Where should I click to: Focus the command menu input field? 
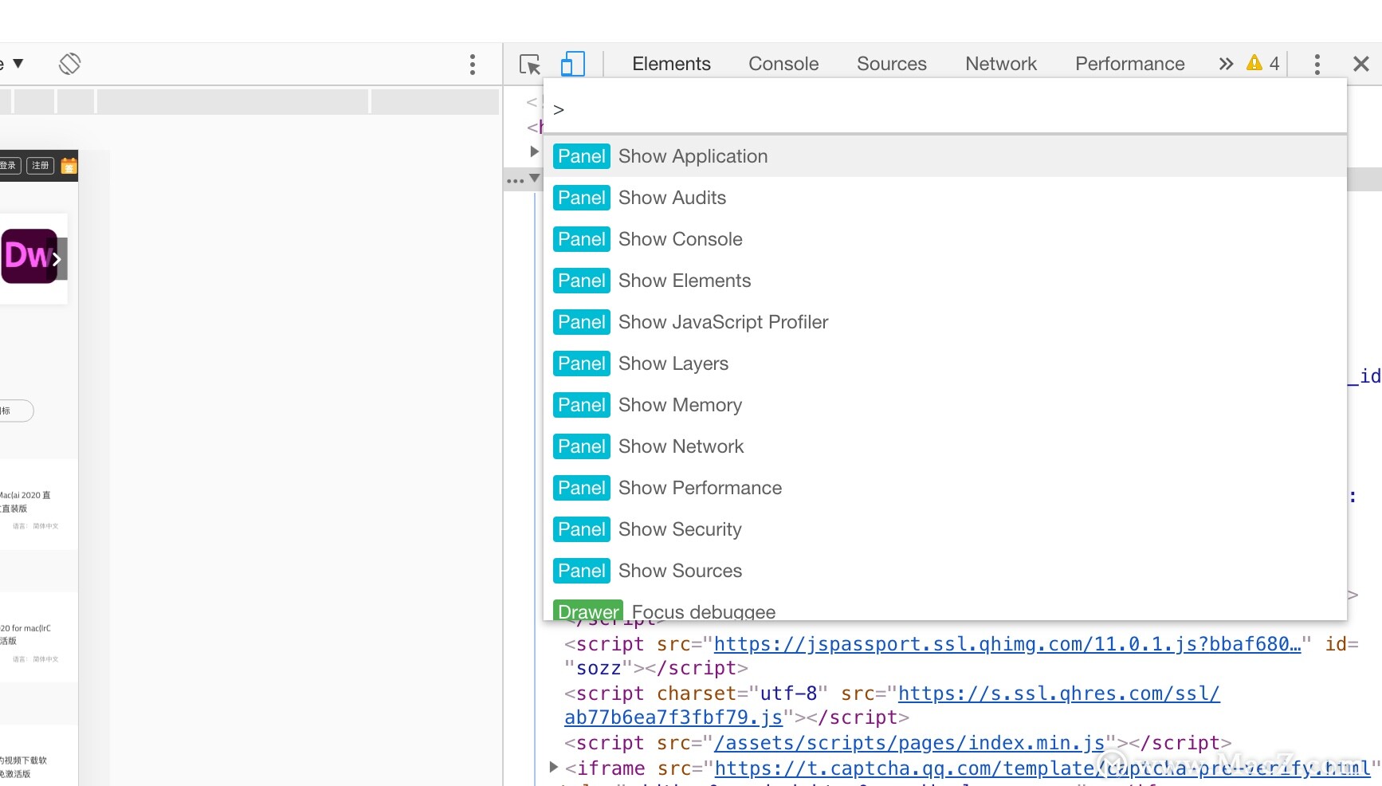click(945, 109)
